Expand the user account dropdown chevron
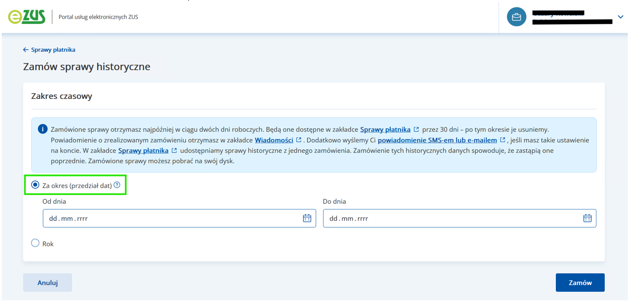 click(x=620, y=17)
